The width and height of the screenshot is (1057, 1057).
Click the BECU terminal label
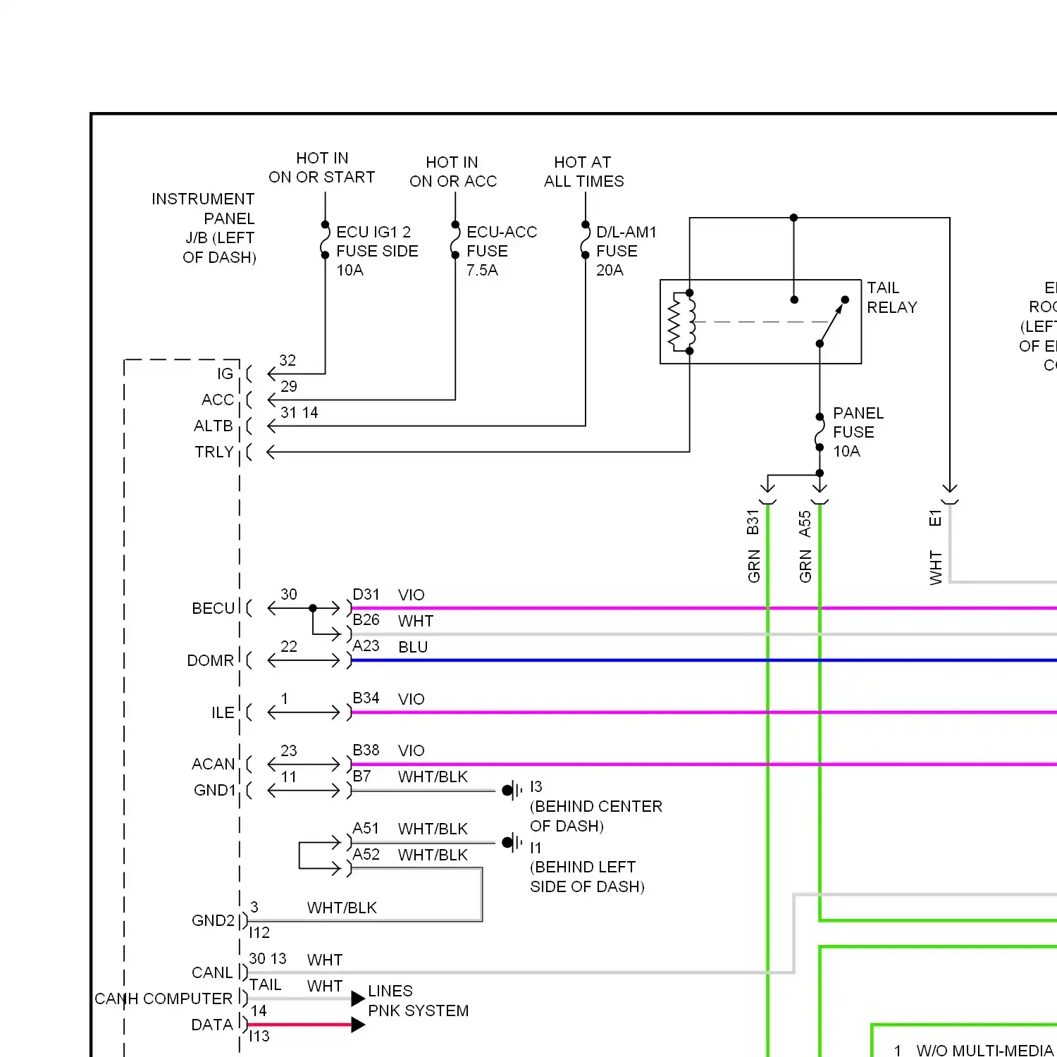pos(213,608)
